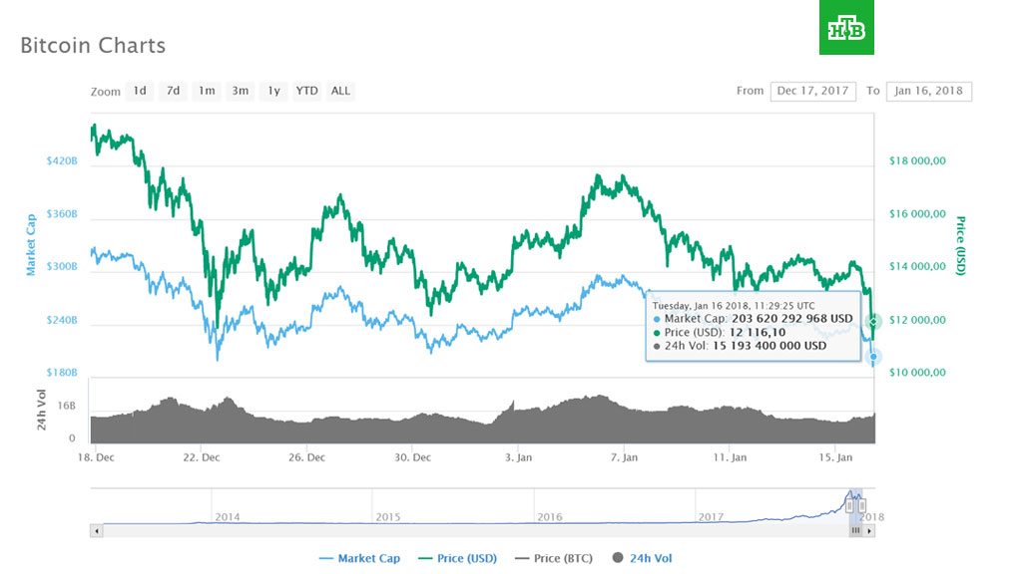Screen dimensions: 1022x574
Task: Open the To date field Jan 16, 2018
Action: (x=928, y=91)
